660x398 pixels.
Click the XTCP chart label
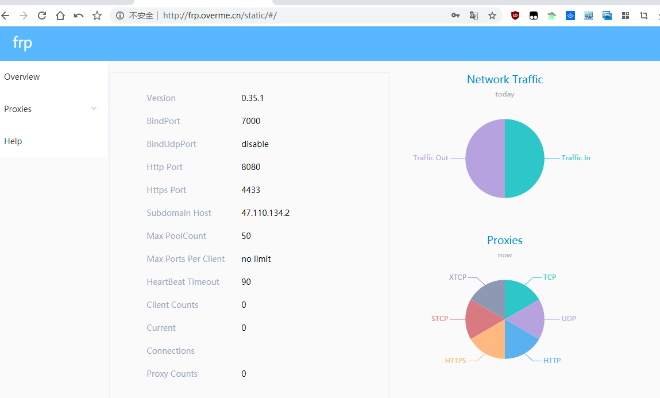tap(458, 277)
